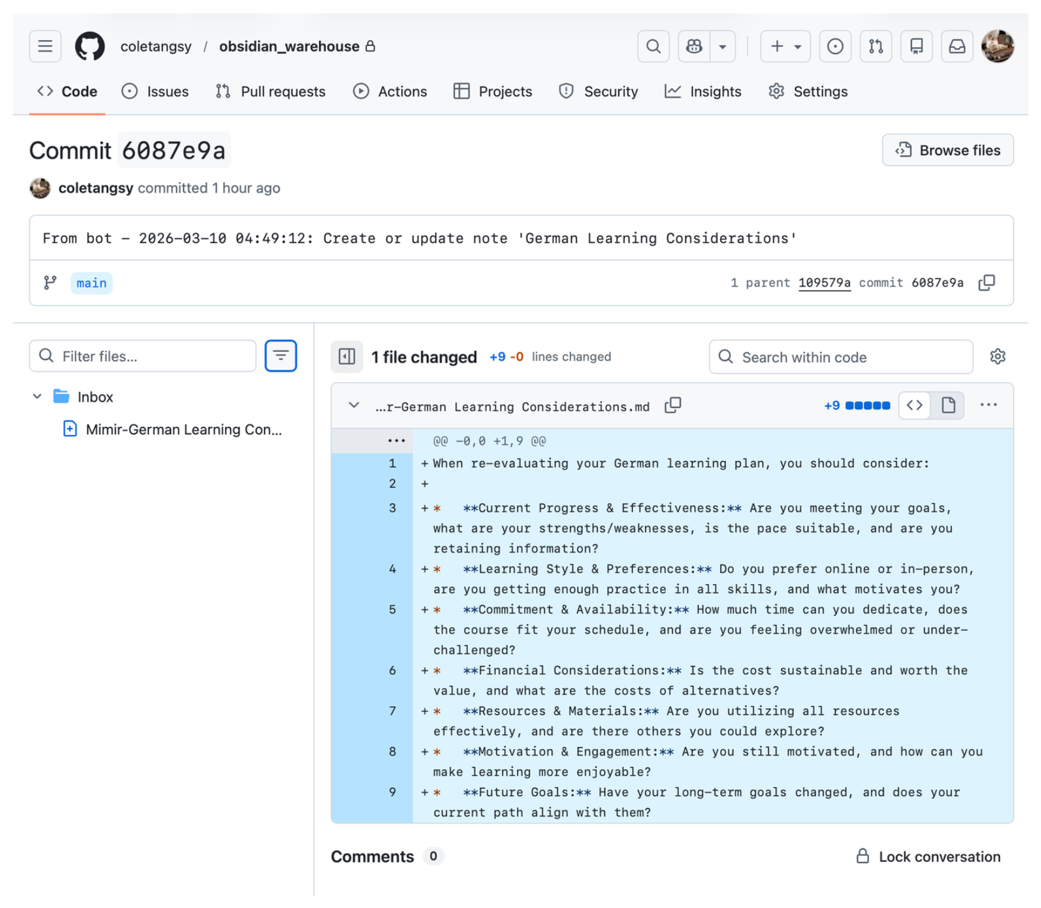Open the committer coletangsy profile link
Image resolution: width=1041 pixels, height=908 pixels.
pos(96,188)
